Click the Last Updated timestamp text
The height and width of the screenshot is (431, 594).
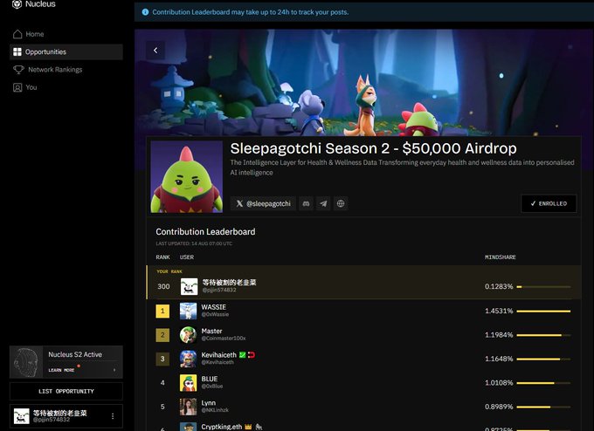[x=194, y=243]
